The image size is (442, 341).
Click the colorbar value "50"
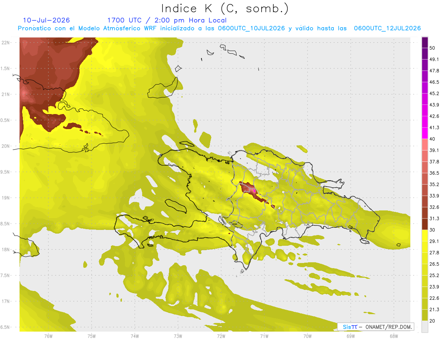(x=432, y=48)
